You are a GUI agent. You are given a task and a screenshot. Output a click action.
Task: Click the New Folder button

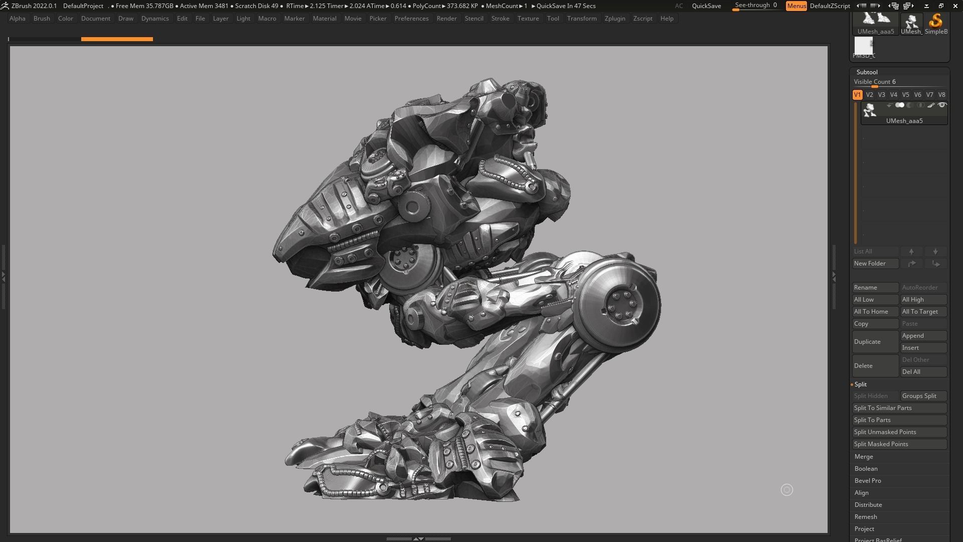pyautogui.click(x=875, y=263)
